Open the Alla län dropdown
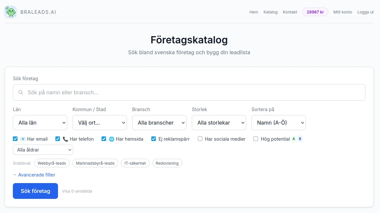The width and height of the screenshot is (380, 213). coord(40,122)
